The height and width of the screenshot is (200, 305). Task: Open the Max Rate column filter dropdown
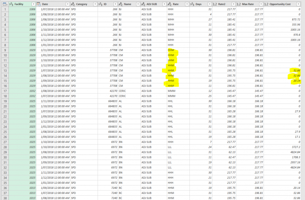point(261,4)
